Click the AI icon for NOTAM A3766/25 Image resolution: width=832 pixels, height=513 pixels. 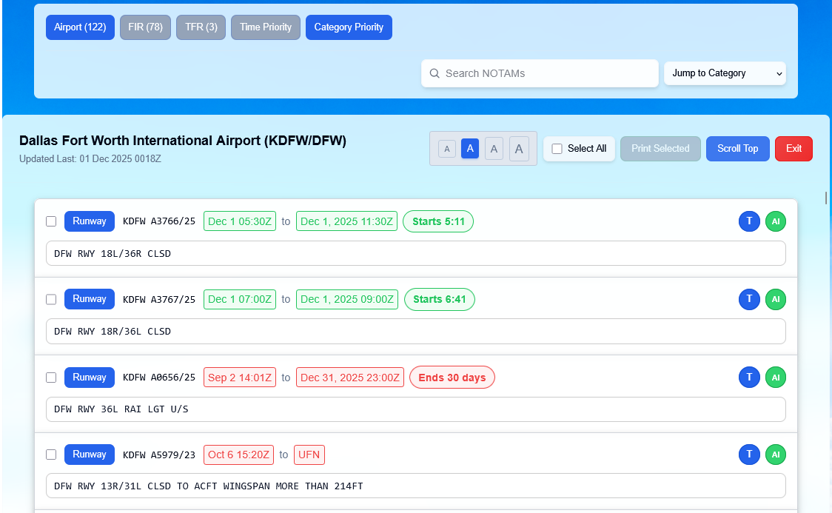point(775,221)
